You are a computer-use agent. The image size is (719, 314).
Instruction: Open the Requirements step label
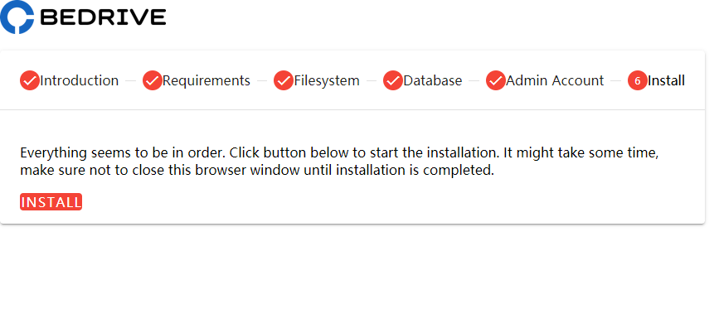click(206, 80)
